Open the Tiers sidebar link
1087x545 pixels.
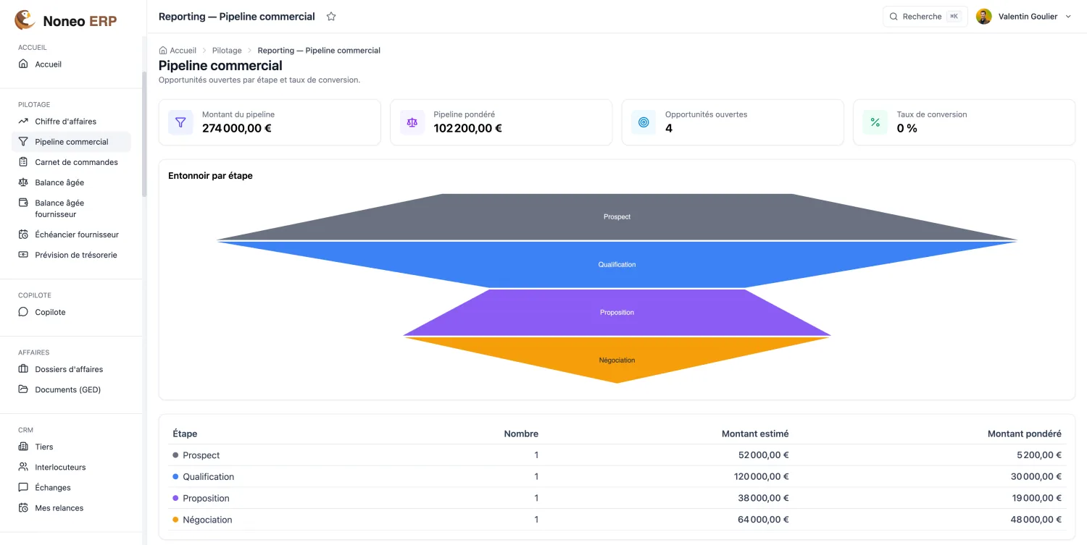click(x=71, y=447)
